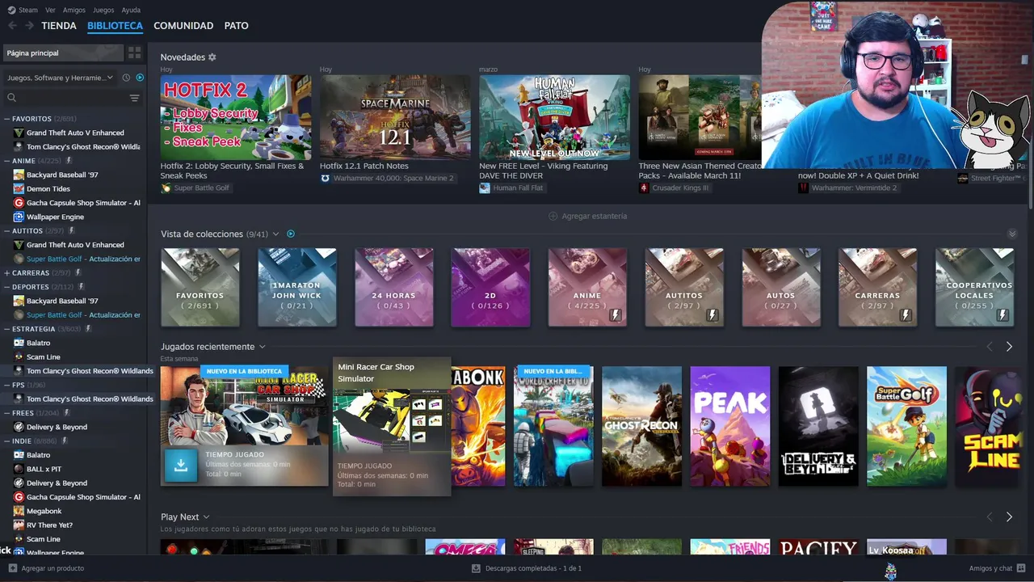
Task: Click the BALL x PIT game icon
Action: click(19, 469)
